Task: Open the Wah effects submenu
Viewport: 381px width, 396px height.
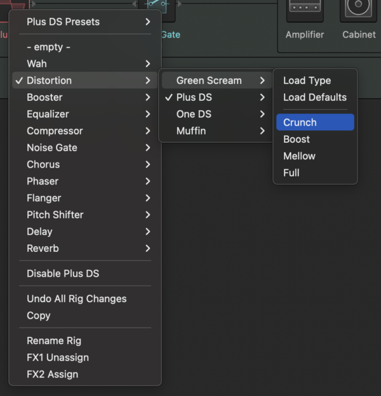Action: [x=85, y=63]
